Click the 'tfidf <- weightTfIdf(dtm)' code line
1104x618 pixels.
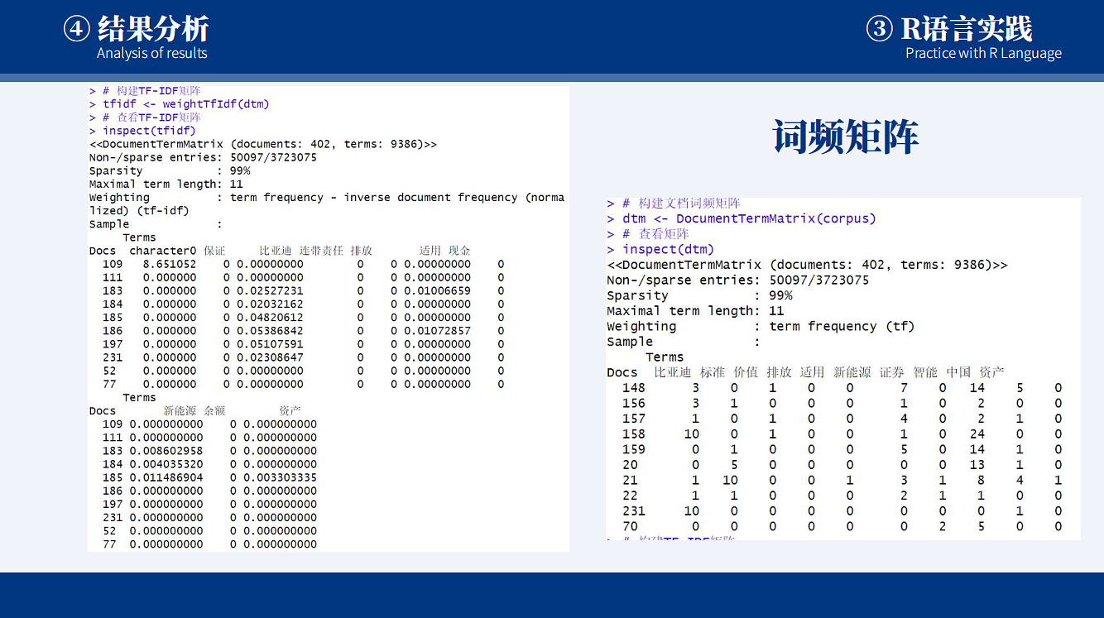coord(185,104)
